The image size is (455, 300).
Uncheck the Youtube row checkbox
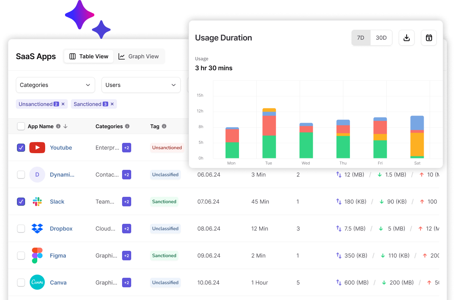[x=21, y=148]
